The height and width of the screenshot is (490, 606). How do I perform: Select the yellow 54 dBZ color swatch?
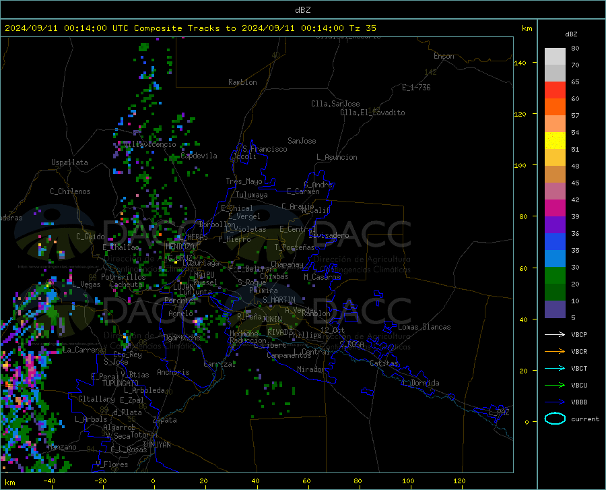point(555,141)
